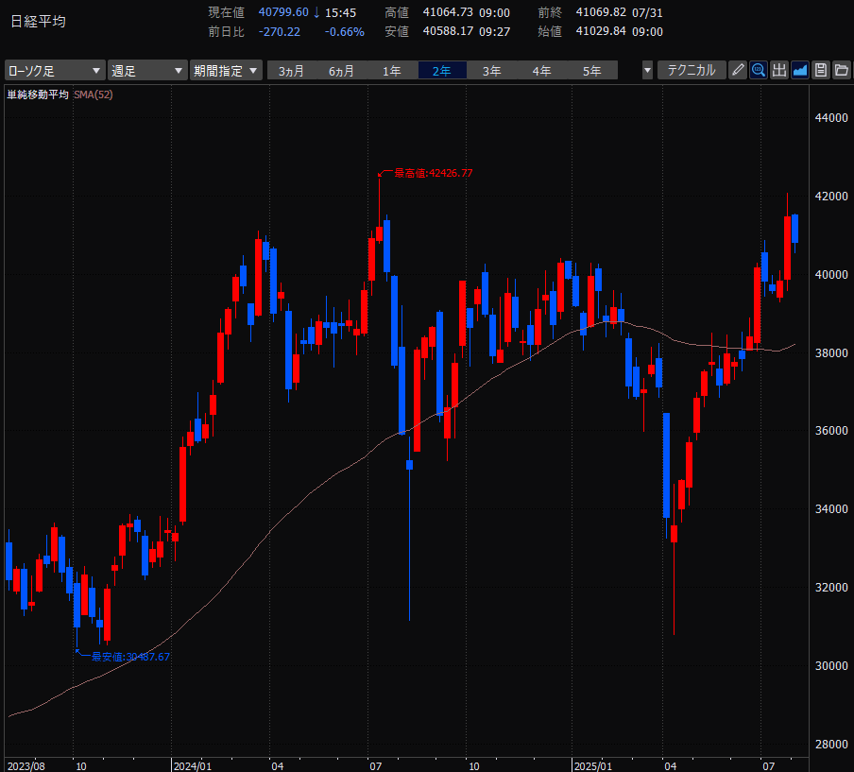Select the 4年 period tab
Screen dimensions: 854x772
point(542,71)
